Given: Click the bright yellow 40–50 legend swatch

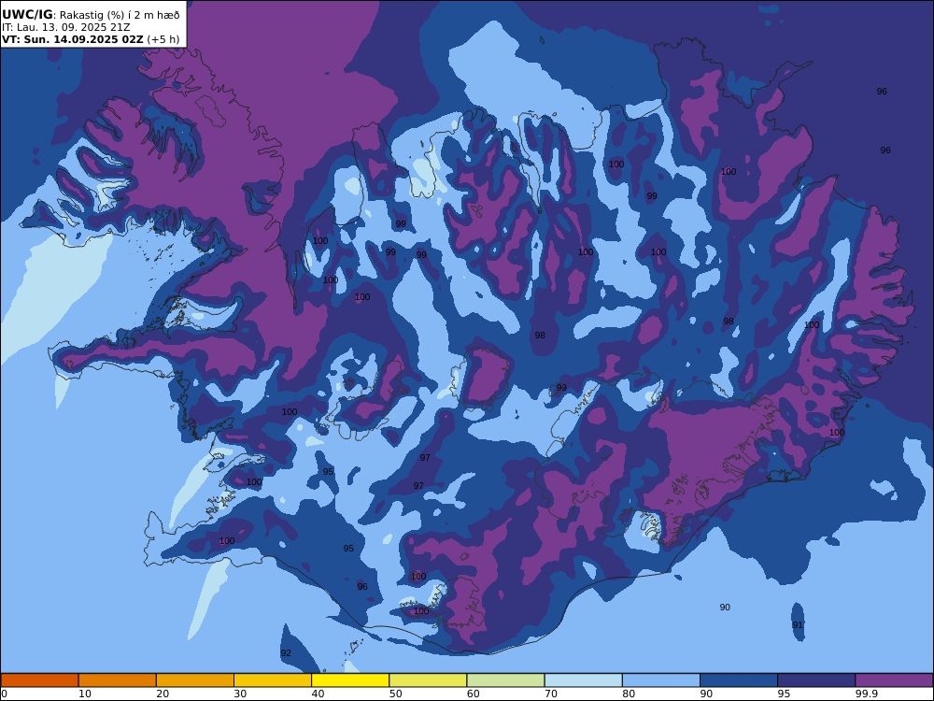Looking at the screenshot, I should 350,680.
